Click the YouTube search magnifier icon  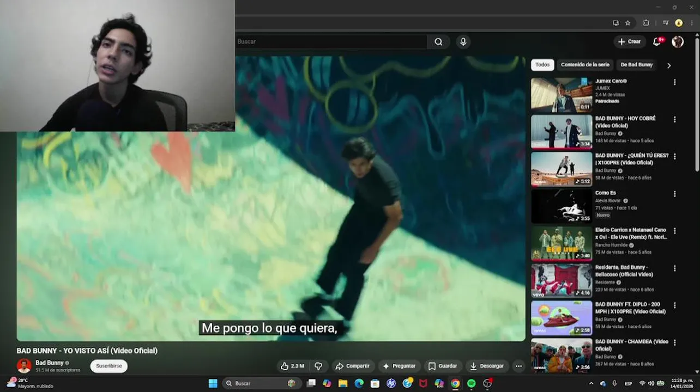tap(438, 42)
